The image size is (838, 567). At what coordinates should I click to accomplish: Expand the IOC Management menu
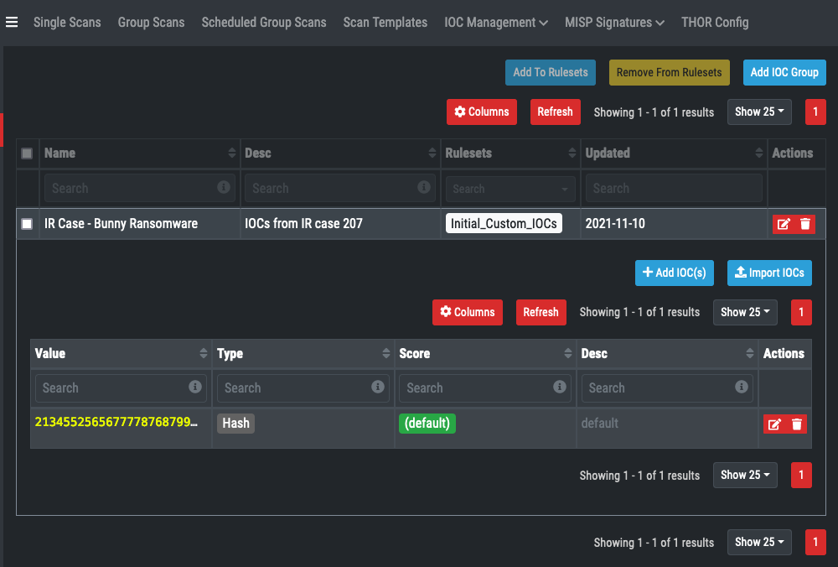[x=496, y=23]
